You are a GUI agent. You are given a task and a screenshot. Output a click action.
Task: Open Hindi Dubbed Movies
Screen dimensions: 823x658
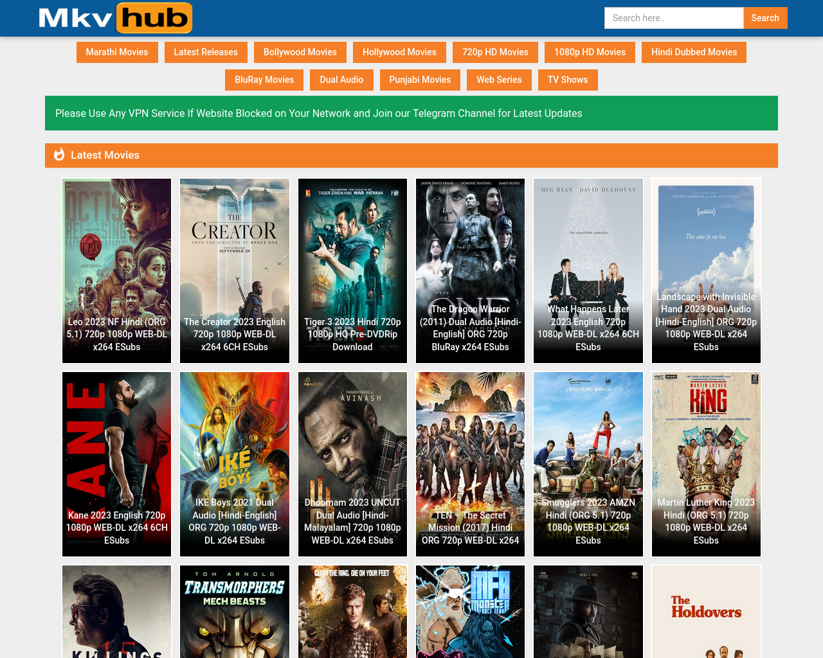click(x=694, y=52)
